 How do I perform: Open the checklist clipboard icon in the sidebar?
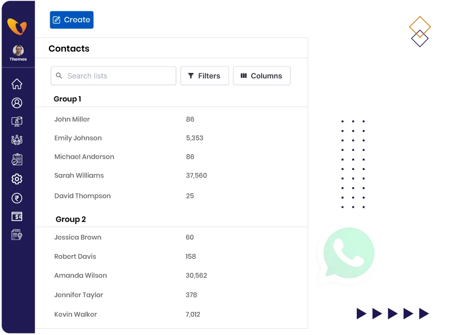click(x=17, y=159)
